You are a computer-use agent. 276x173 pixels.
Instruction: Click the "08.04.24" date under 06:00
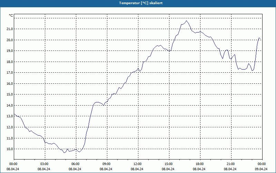click(x=75, y=169)
